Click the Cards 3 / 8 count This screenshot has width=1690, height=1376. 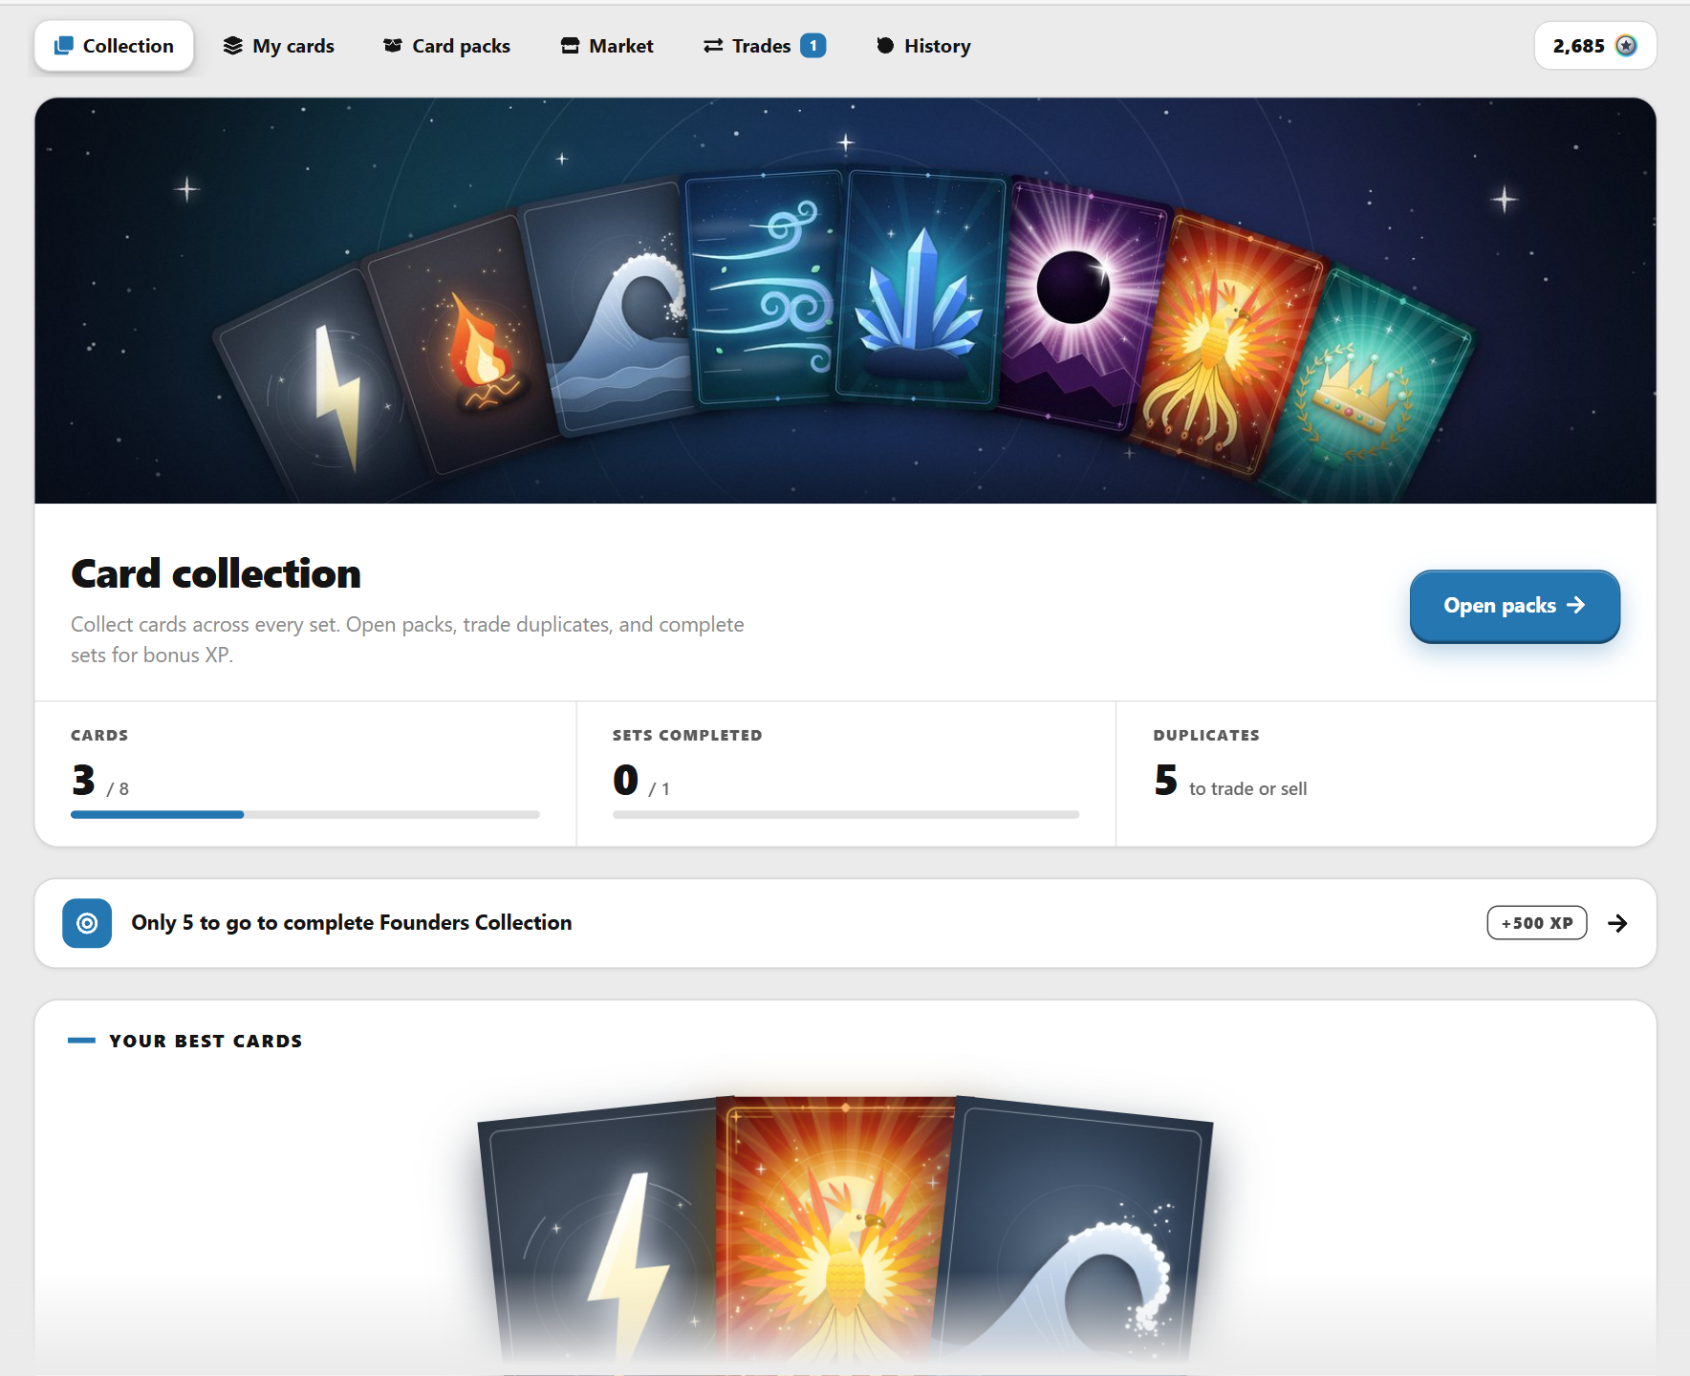pos(100,781)
